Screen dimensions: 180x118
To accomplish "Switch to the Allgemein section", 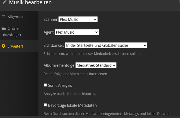I will pos(16,17).
